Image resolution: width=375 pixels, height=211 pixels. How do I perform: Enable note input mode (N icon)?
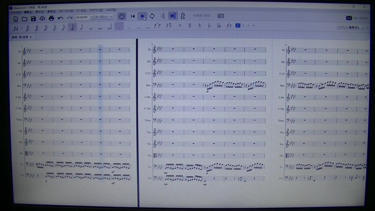pos(16,29)
